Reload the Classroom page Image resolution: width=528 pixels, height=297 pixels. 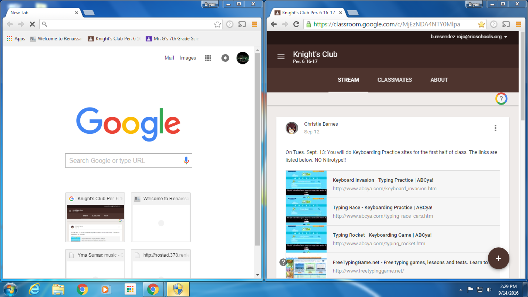tap(296, 24)
